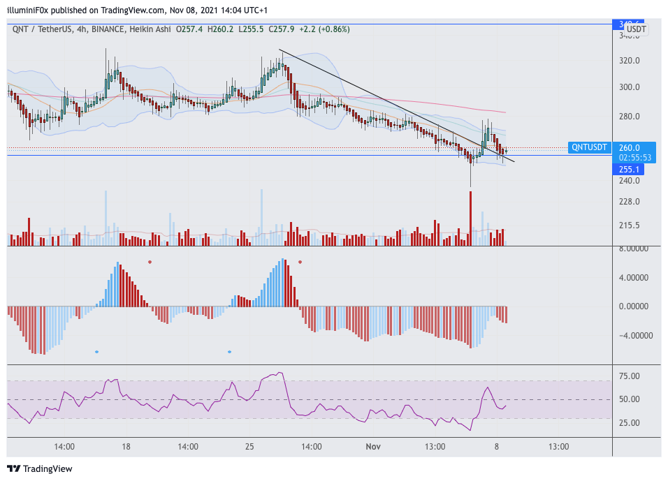This screenshot has height=481, width=668.
Task: Click the 320.0 price axis label
Action: pyautogui.click(x=630, y=61)
